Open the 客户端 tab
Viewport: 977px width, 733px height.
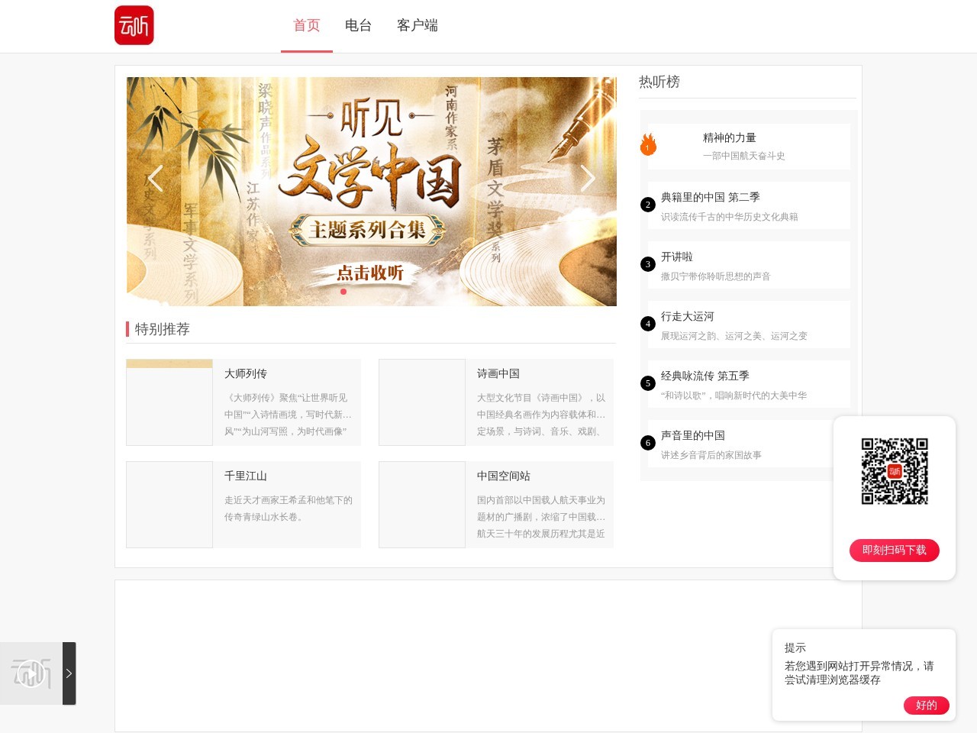417,25
